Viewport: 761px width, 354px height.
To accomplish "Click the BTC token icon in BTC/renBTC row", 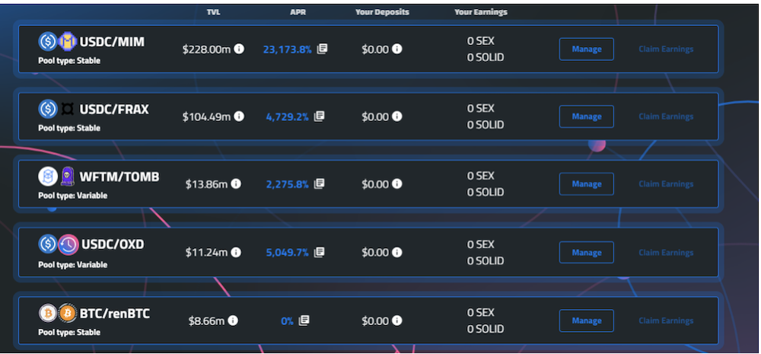I will [x=48, y=313].
